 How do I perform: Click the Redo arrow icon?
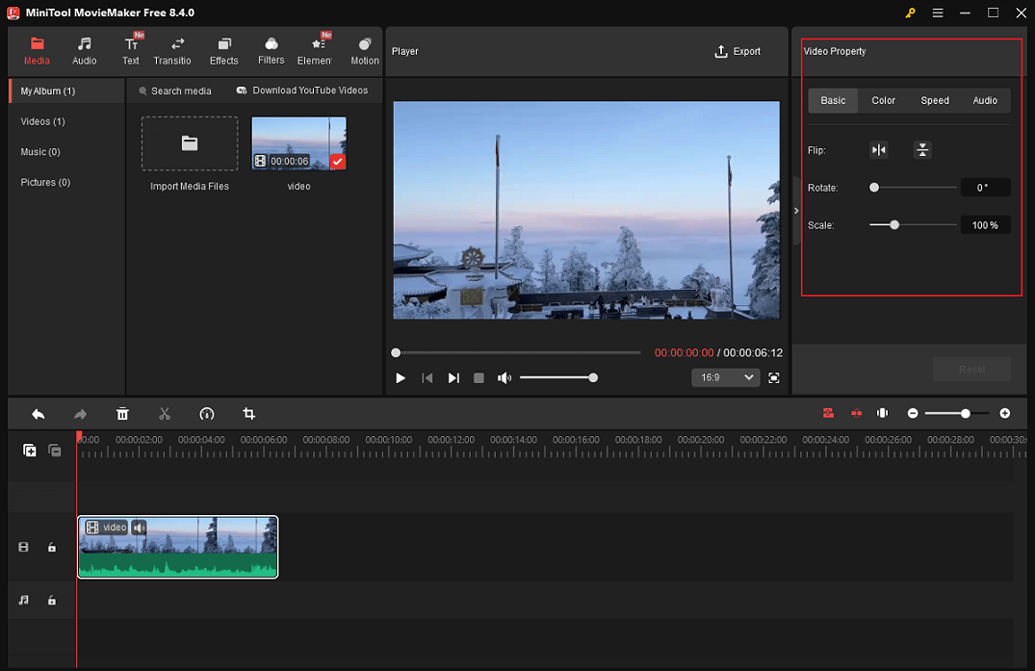tap(80, 413)
